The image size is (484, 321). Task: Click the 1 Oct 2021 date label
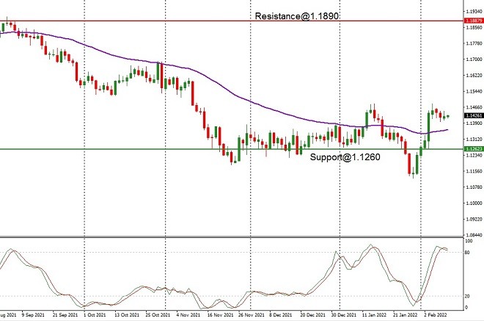95,315
